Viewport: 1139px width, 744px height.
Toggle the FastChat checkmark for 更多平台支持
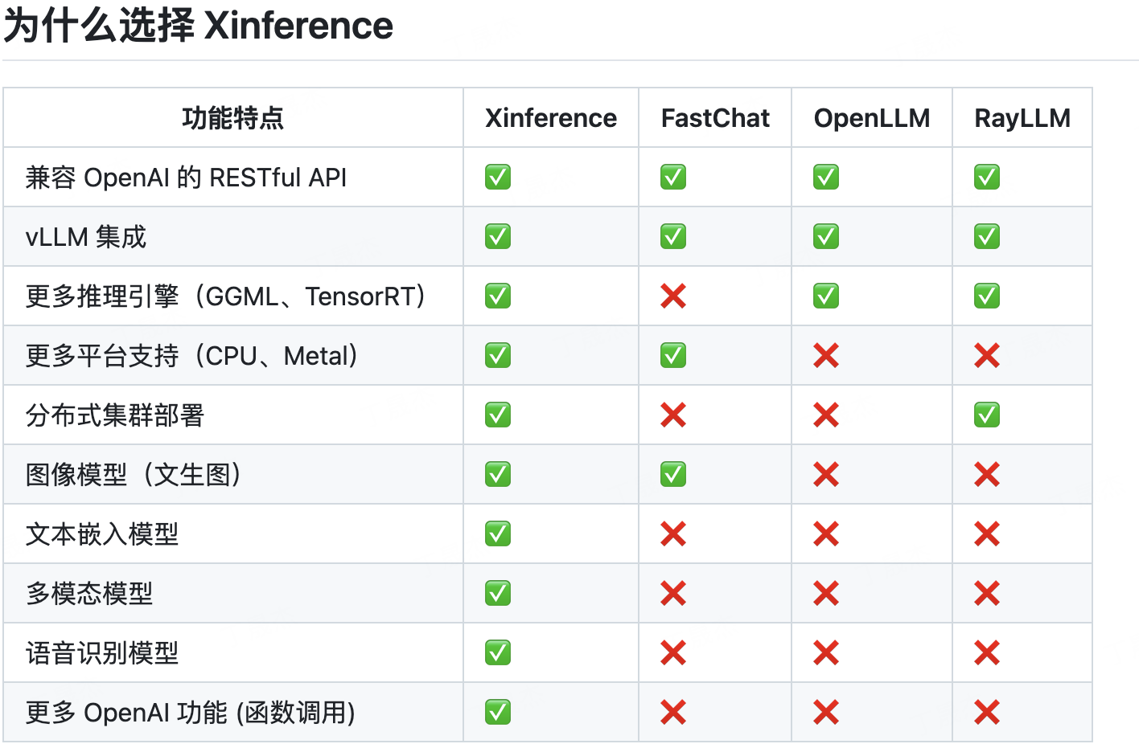pos(672,355)
